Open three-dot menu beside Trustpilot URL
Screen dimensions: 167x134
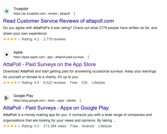74,14
